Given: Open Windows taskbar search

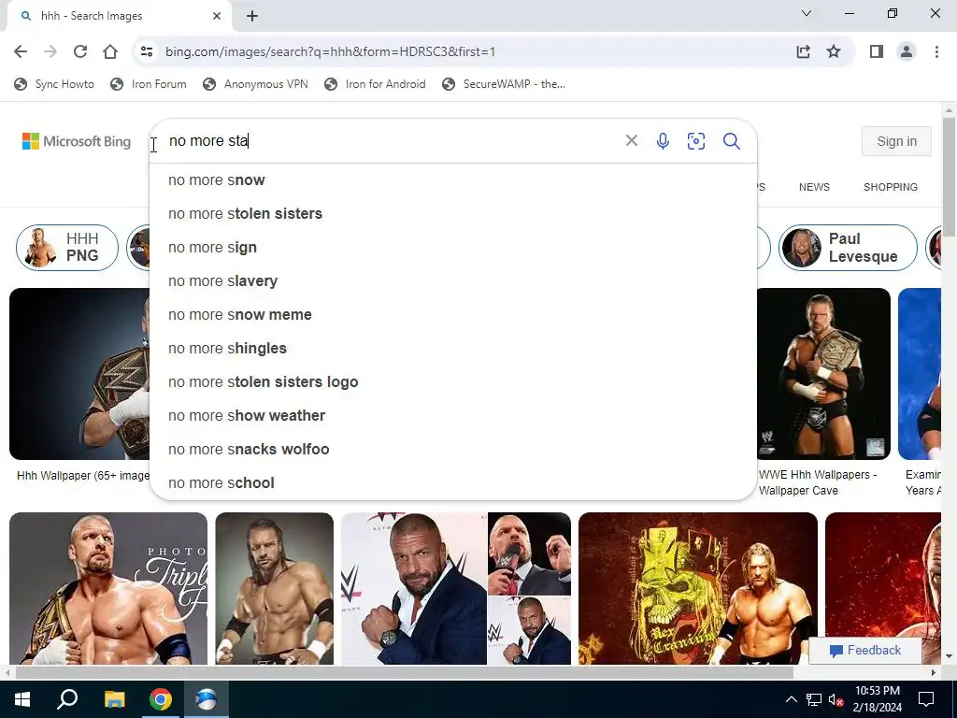Looking at the screenshot, I should pos(67,699).
